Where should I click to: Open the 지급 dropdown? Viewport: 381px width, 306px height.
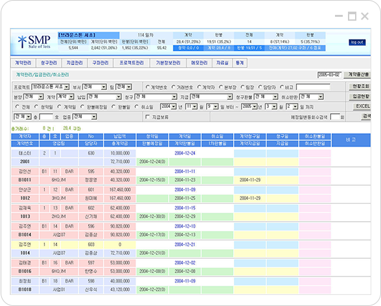point(211,97)
